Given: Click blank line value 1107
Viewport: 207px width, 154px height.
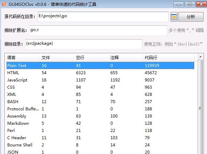Looking at the screenshot, I should (81, 80).
